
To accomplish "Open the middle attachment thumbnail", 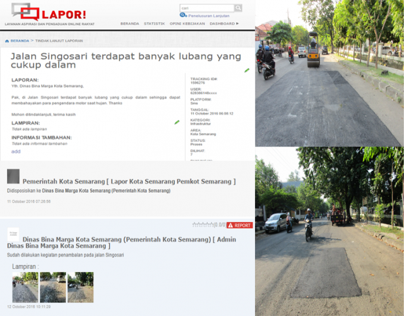I will tap(52, 287).
